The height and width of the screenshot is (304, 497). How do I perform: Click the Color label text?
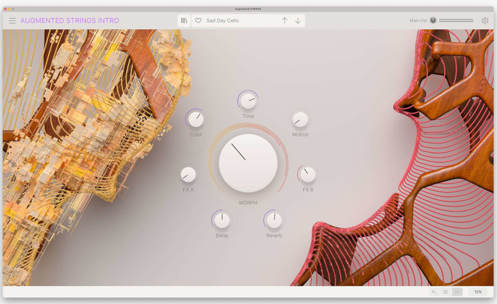click(x=196, y=135)
